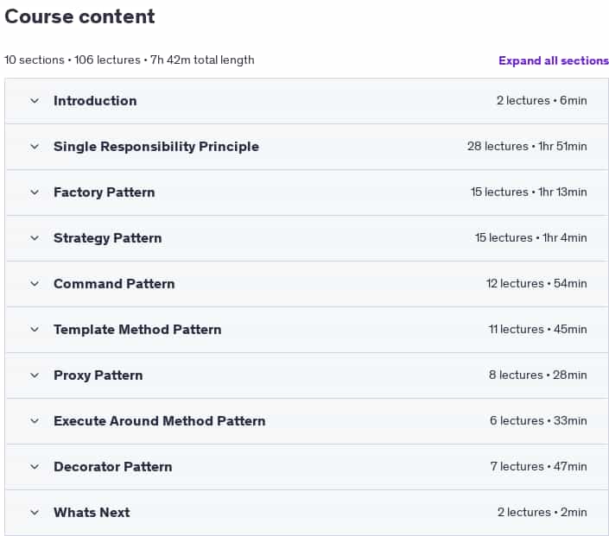Expand the Strategy Pattern chevron
Screen dimensions: 609x536
tap(35, 238)
